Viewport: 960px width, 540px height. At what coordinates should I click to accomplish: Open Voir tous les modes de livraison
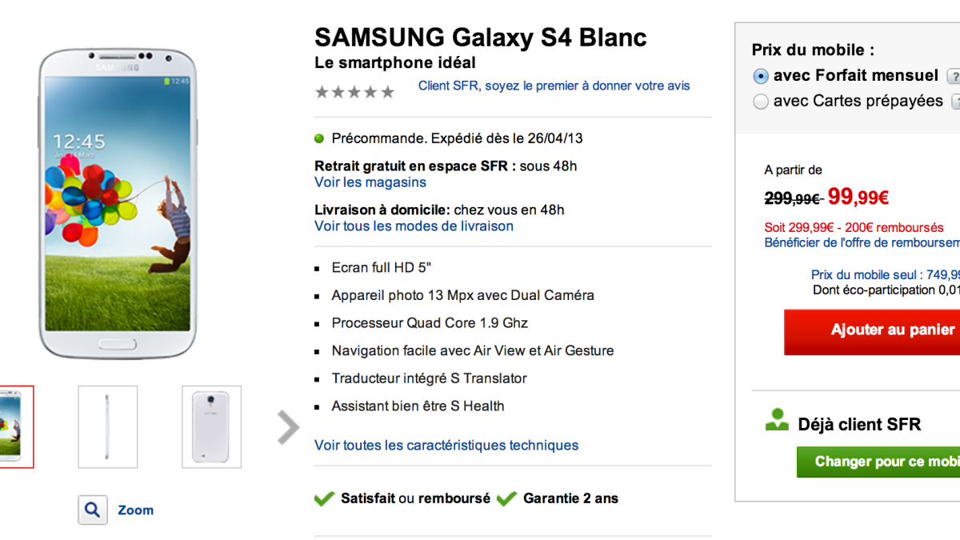click(x=414, y=226)
